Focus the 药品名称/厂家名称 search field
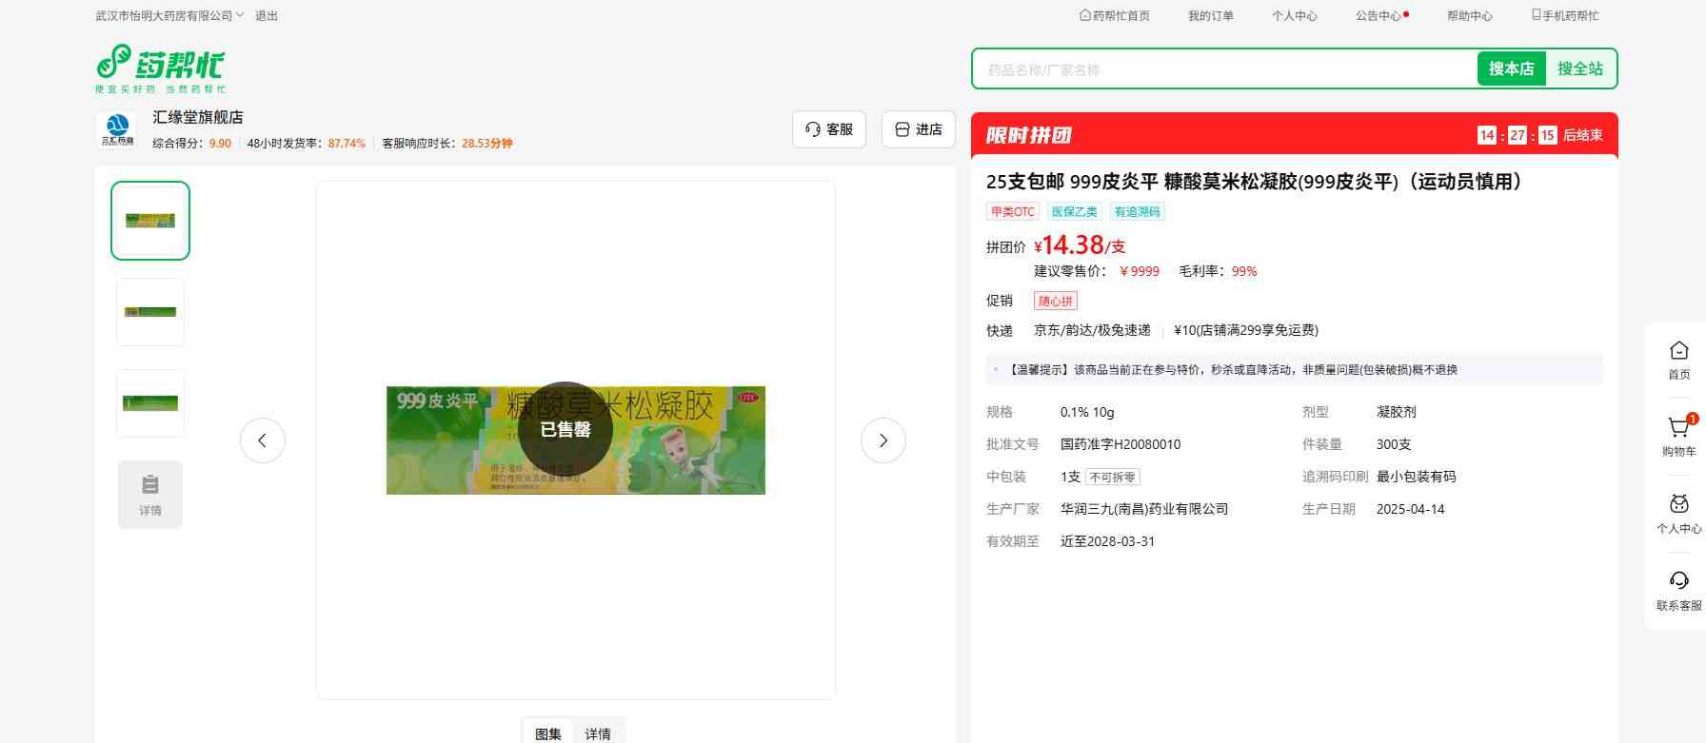The width and height of the screenshot is (1706, 743). point(1223,69)
